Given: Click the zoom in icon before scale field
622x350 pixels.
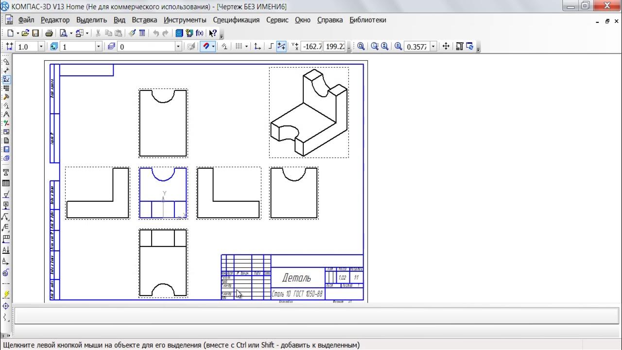Looking at the screenshot, I should 398,46.
